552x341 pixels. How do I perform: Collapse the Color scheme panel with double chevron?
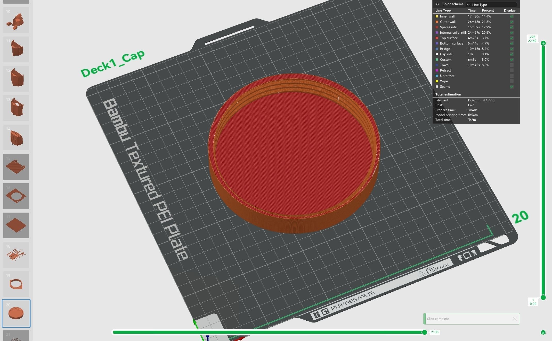pos(437,4)
